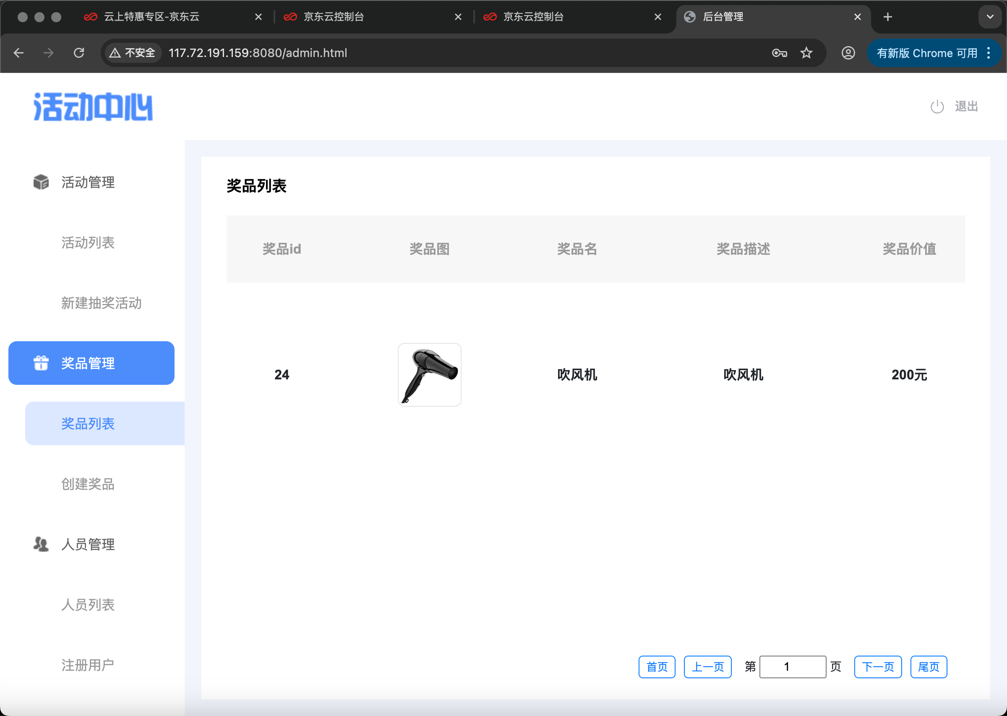Click the power icon beside 退出

pos(937,107)
